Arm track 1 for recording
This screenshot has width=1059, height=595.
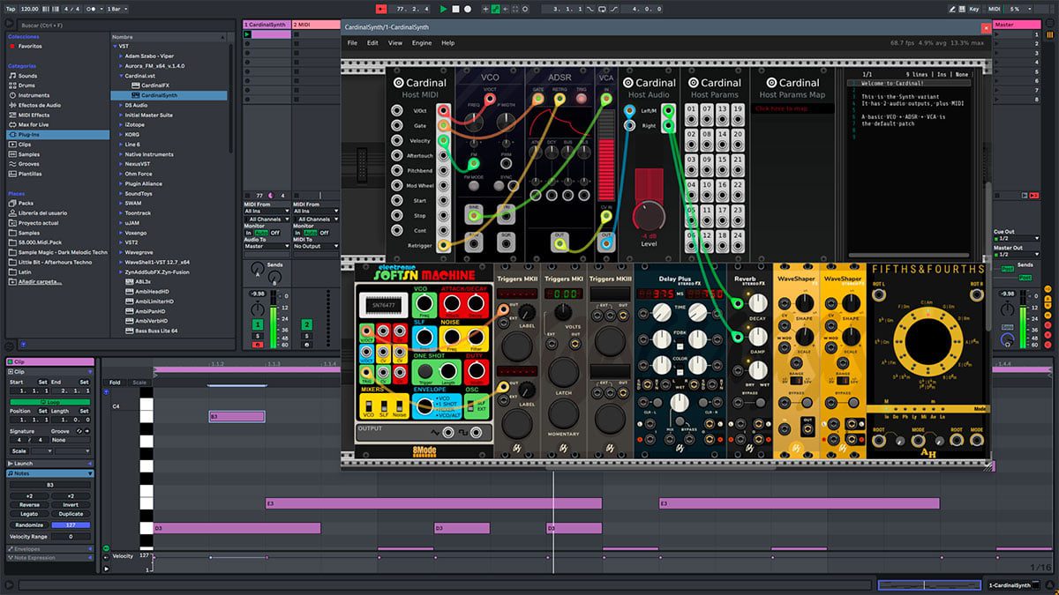258,345
